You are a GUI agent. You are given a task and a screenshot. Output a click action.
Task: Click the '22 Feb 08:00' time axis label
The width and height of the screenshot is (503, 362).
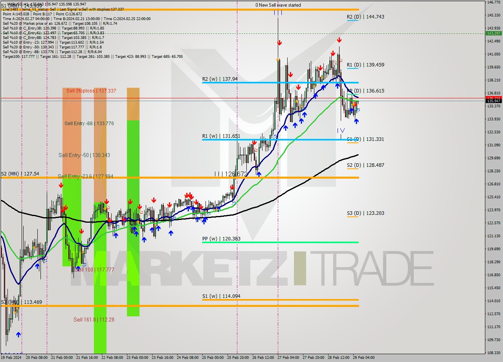(x=112, y=358)
